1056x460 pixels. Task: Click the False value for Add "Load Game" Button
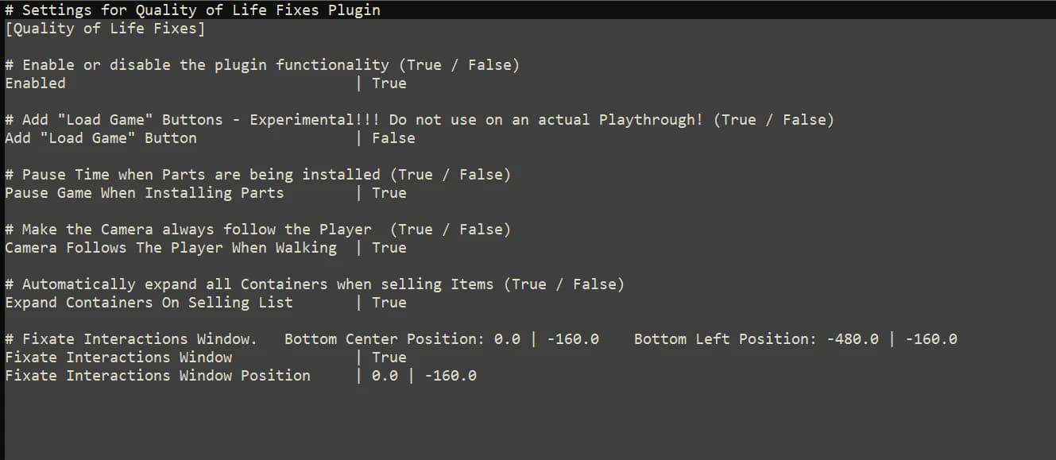pos(393,138)
